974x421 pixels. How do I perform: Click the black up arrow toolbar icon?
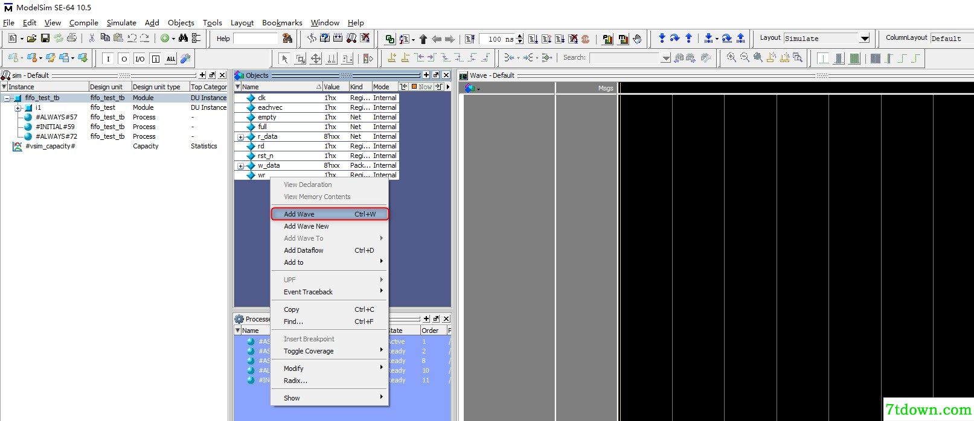click(423, 39)
